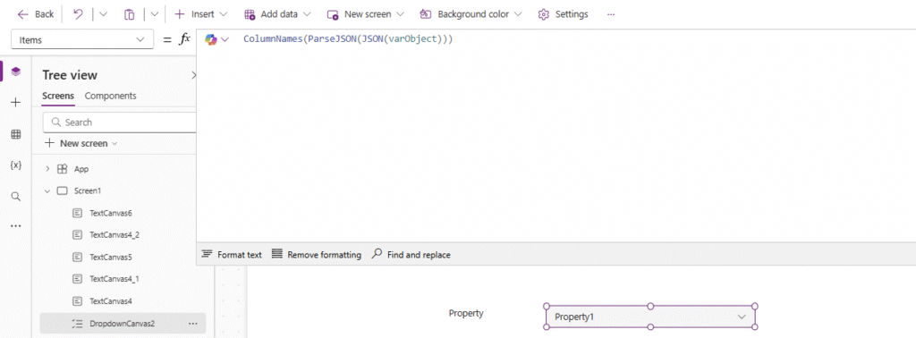Click New screen in Tree view

(81, 143)
